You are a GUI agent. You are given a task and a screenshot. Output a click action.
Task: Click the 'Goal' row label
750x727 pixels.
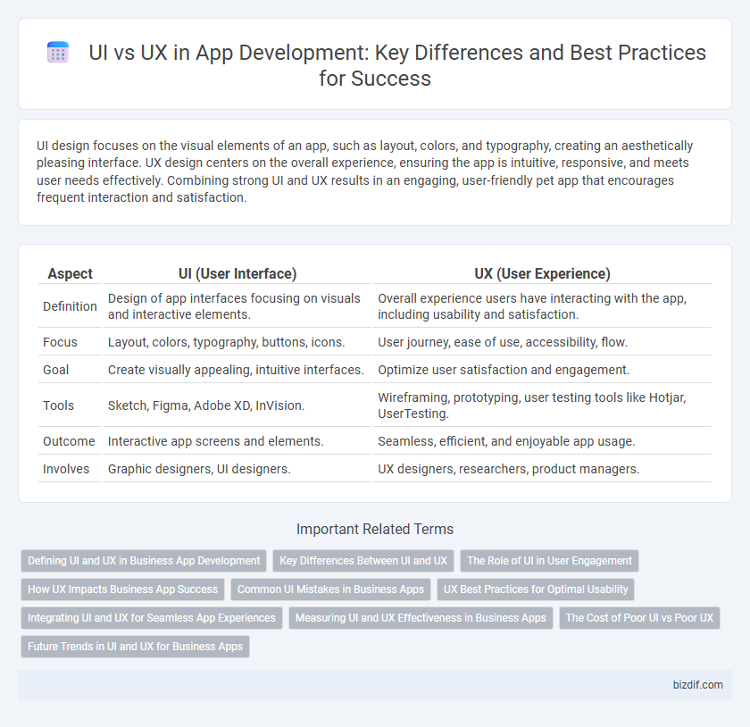coord(56,370)
